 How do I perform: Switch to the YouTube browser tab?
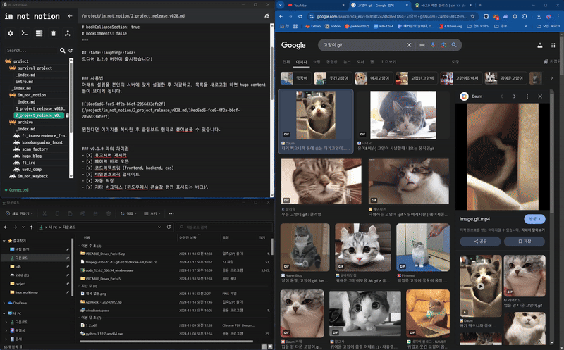click(x=310, y=4)
